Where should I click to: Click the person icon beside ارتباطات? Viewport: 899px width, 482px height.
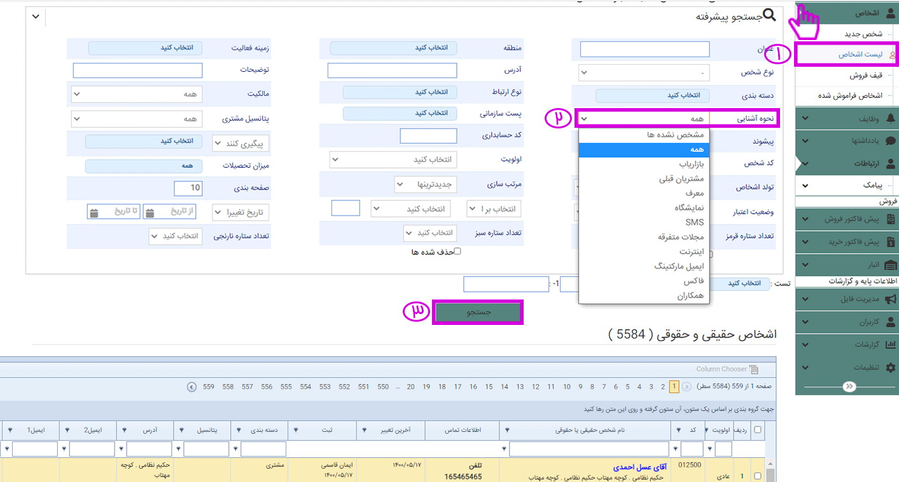coord(890,163)
